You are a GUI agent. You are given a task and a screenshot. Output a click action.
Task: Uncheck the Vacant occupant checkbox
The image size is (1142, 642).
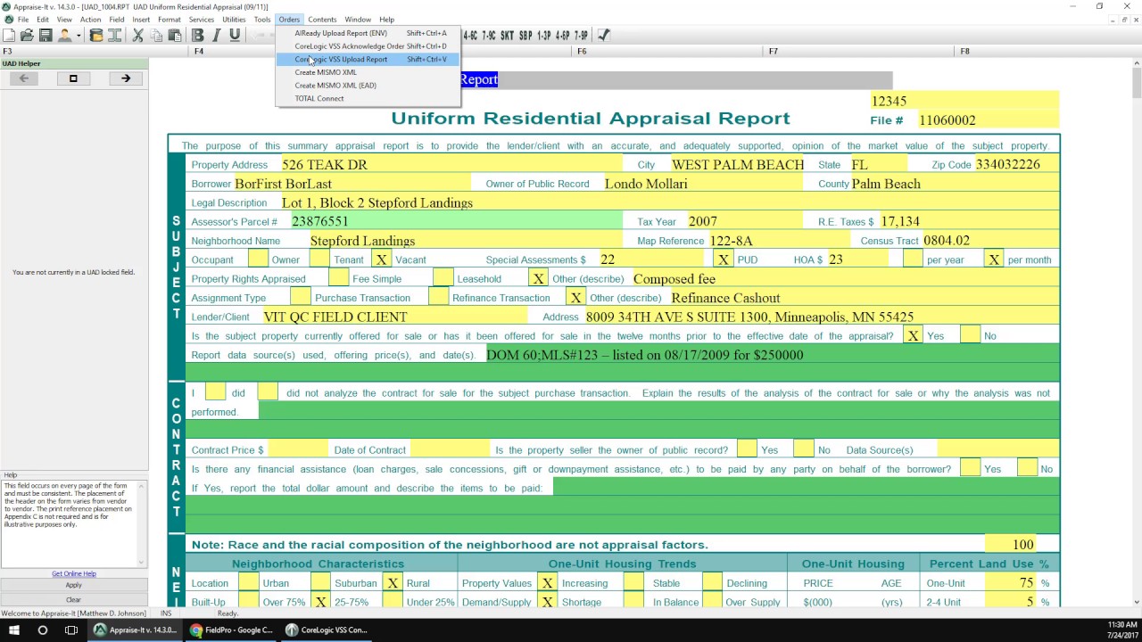click(381, 259)
